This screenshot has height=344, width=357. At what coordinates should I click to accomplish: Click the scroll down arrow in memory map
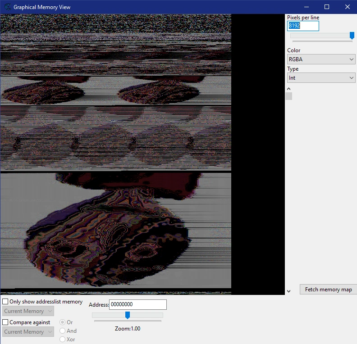pos(288,291)
